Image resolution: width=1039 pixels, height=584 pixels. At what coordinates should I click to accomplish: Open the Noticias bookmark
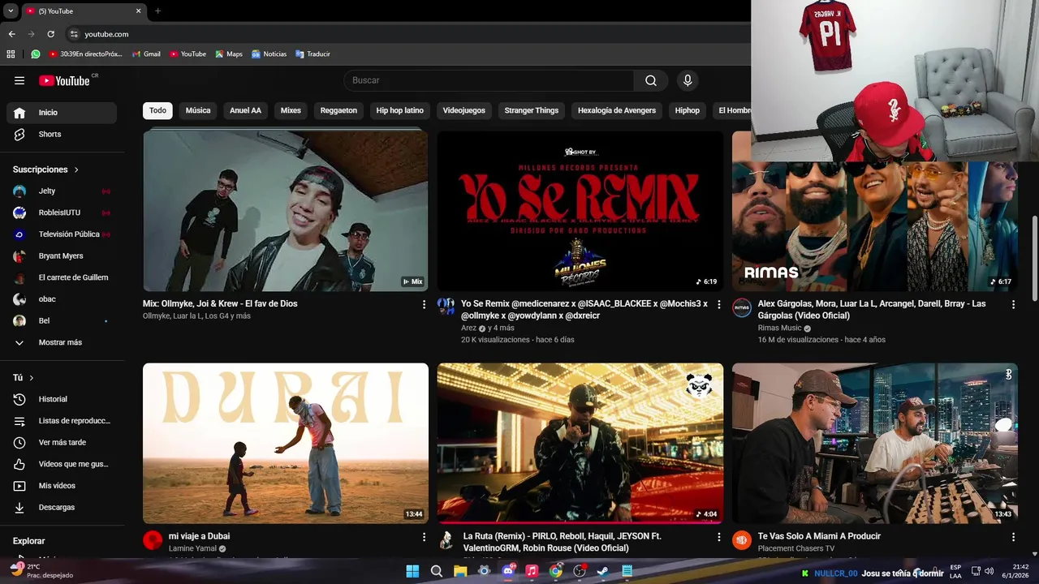pos(269,54)
